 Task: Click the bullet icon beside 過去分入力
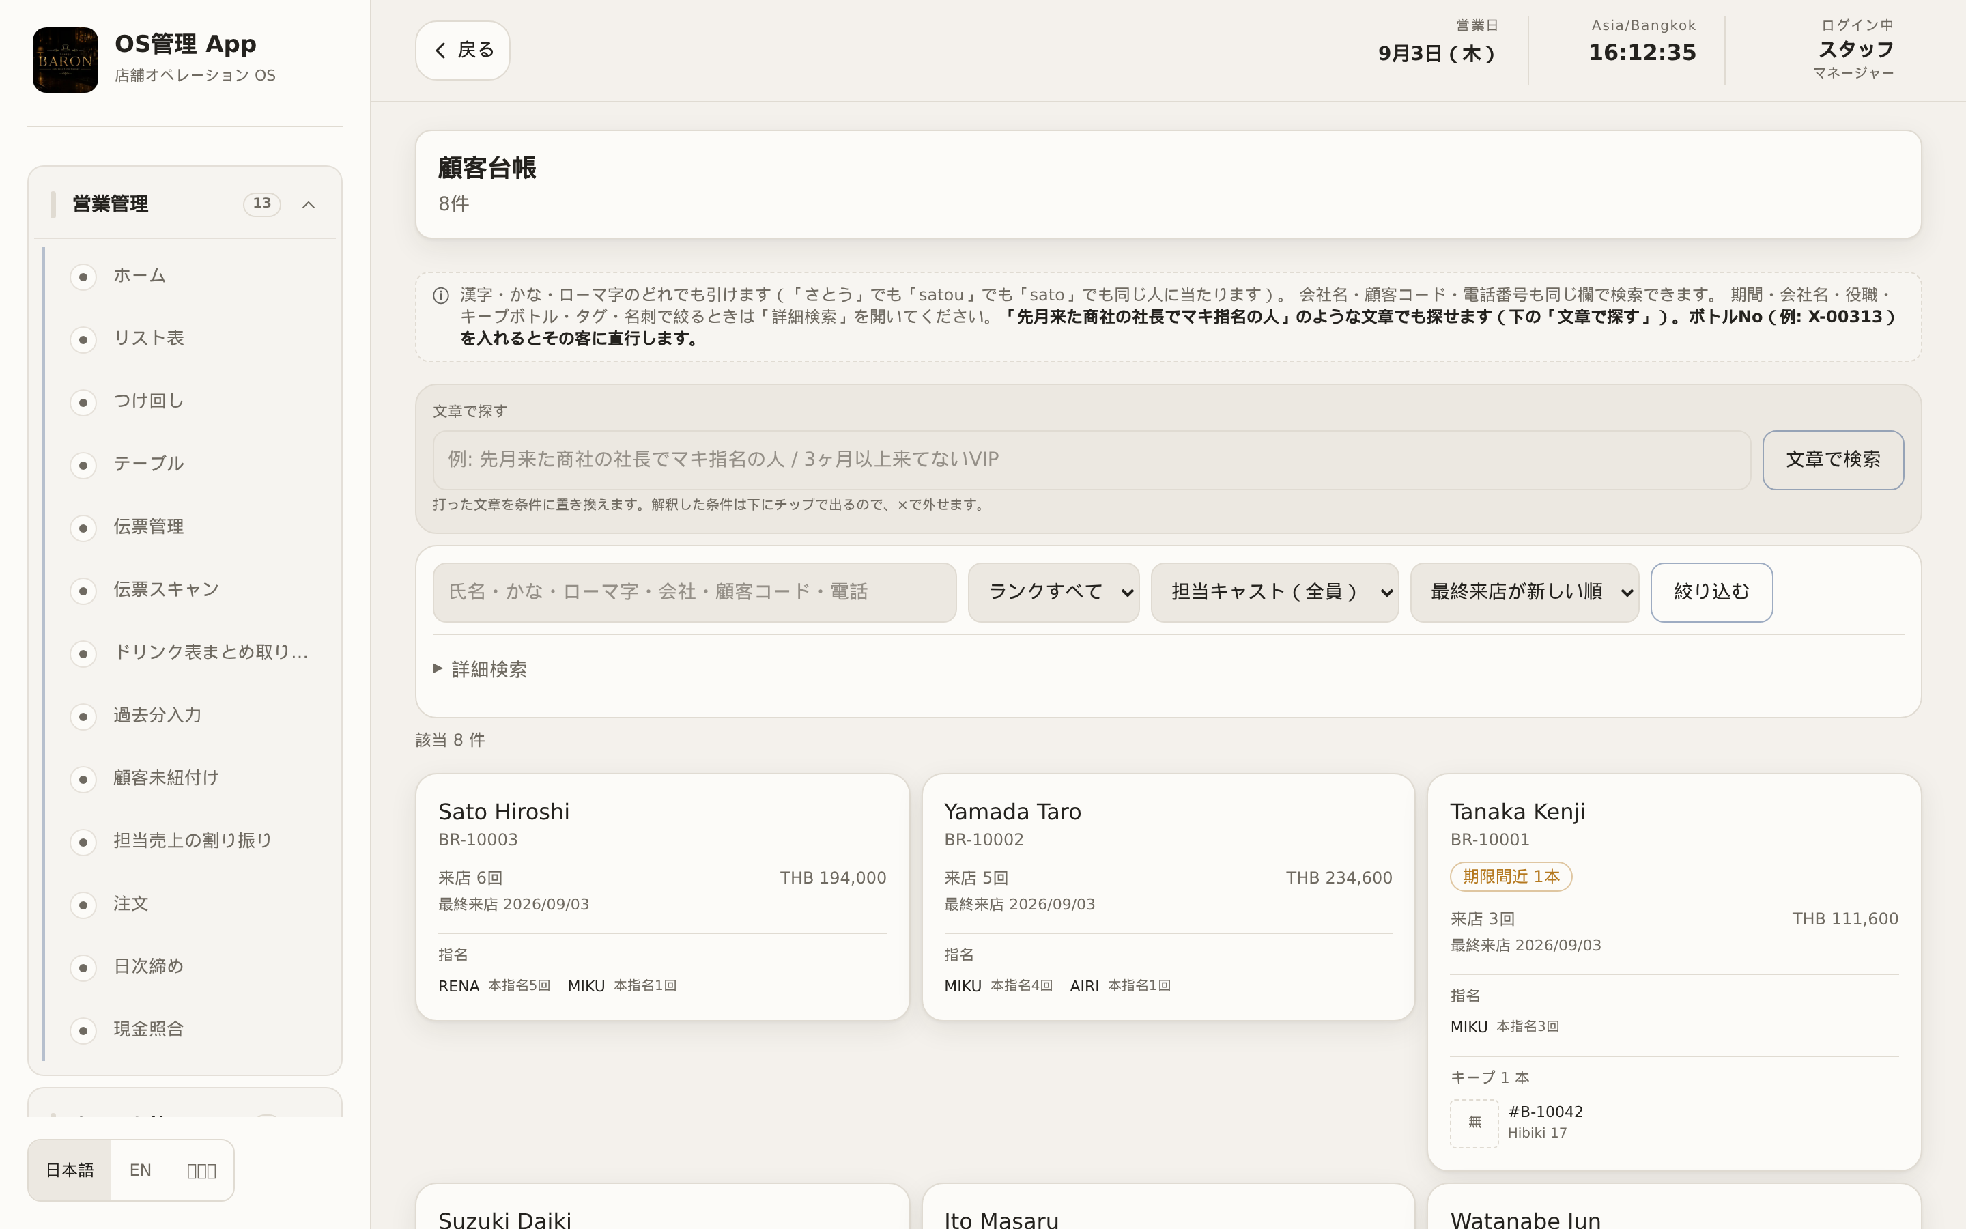click(x=83, y=717)
